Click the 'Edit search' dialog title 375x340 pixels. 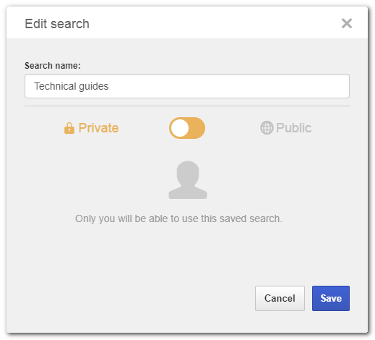(57, 24)
